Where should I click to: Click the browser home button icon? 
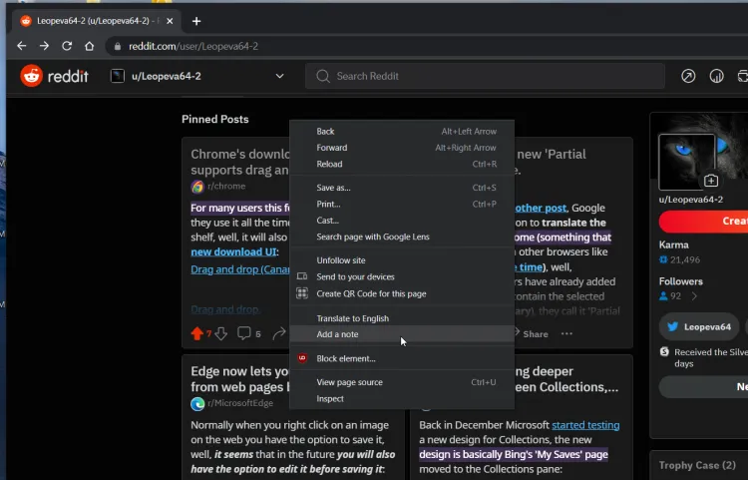(x=90, y=46)
